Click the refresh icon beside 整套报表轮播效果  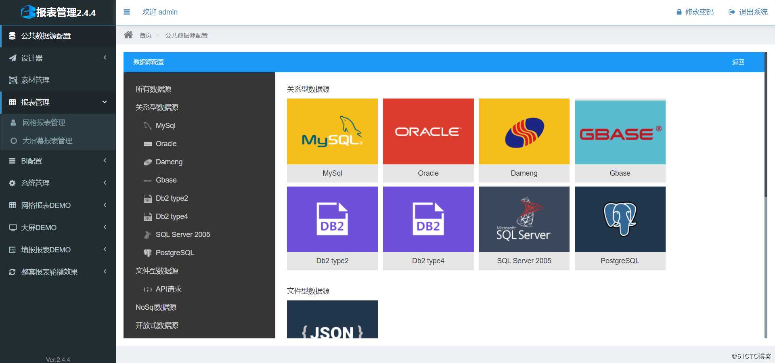pyautogui.click(x=12, y=272)
